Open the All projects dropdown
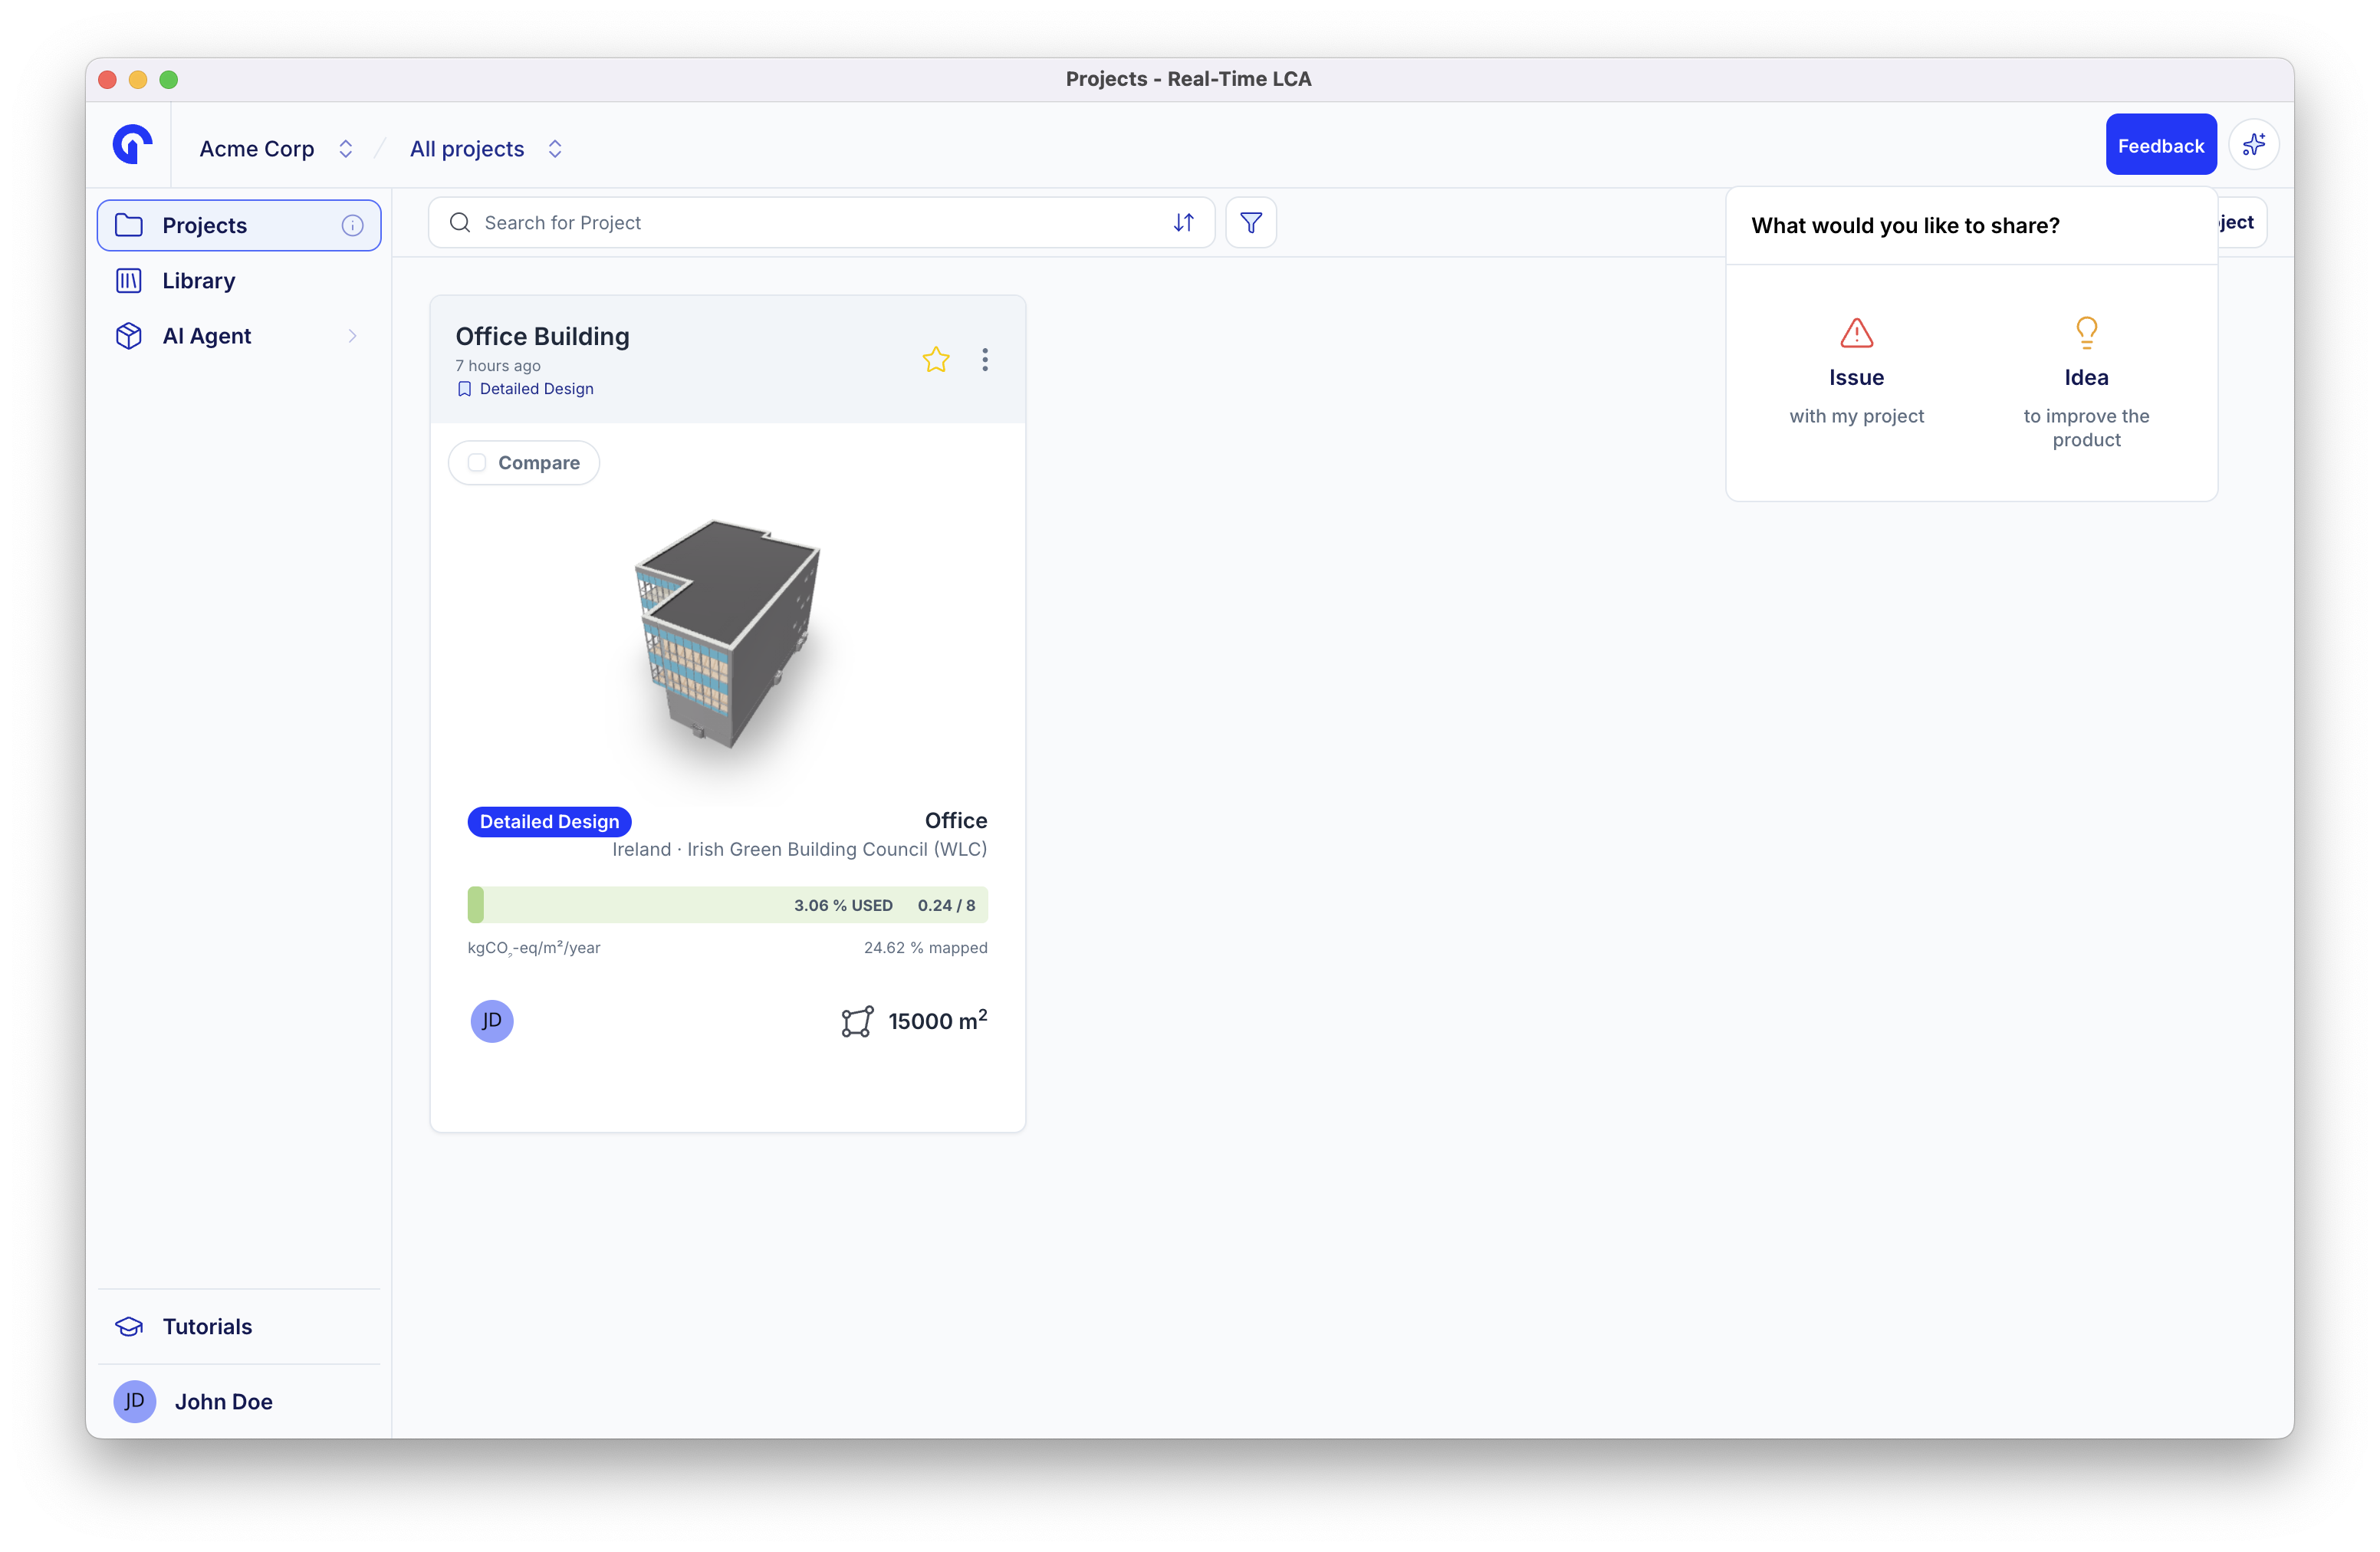Viewport: 2380px width, 1552px height. coord(486,149)
